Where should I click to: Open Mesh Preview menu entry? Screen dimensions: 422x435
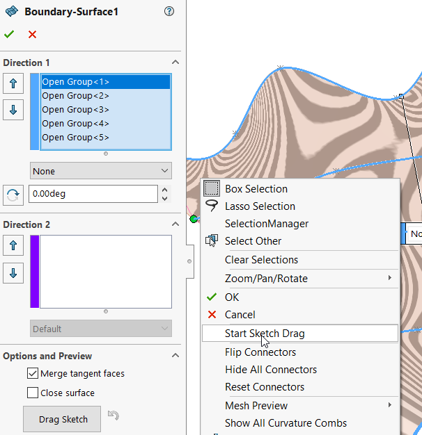pyautogui.click(x=300, y=406)
